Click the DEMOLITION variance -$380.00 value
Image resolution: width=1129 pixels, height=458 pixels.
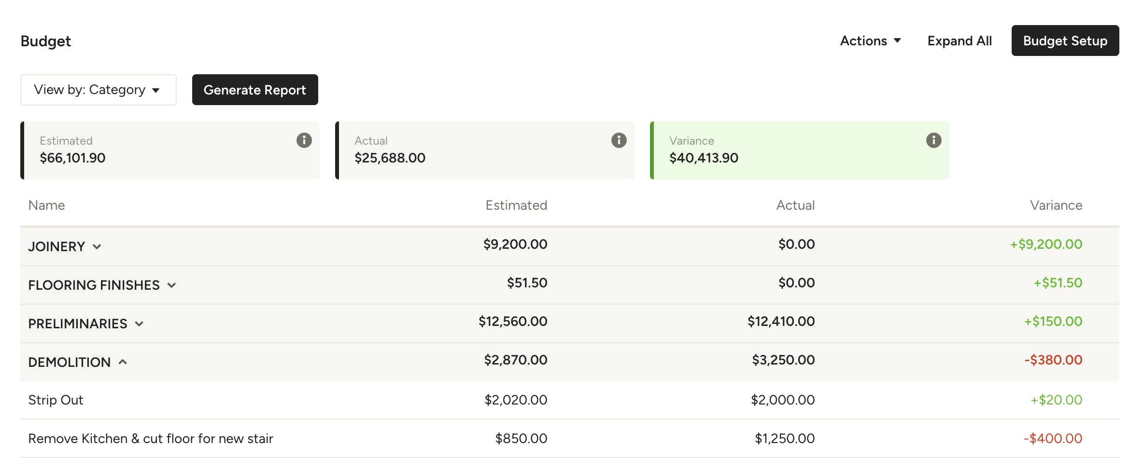pos(1053,360)
